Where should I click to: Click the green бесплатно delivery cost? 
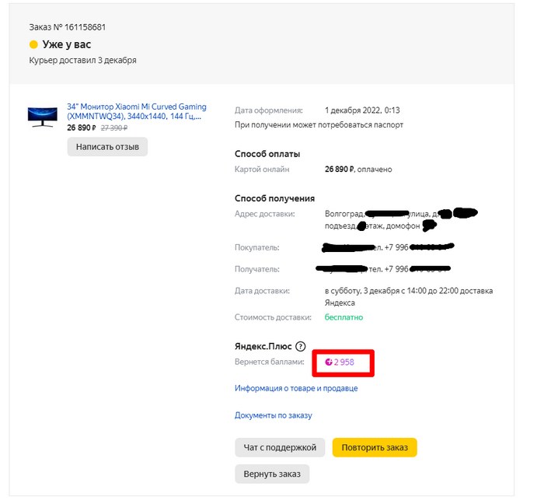pos(343,317)
